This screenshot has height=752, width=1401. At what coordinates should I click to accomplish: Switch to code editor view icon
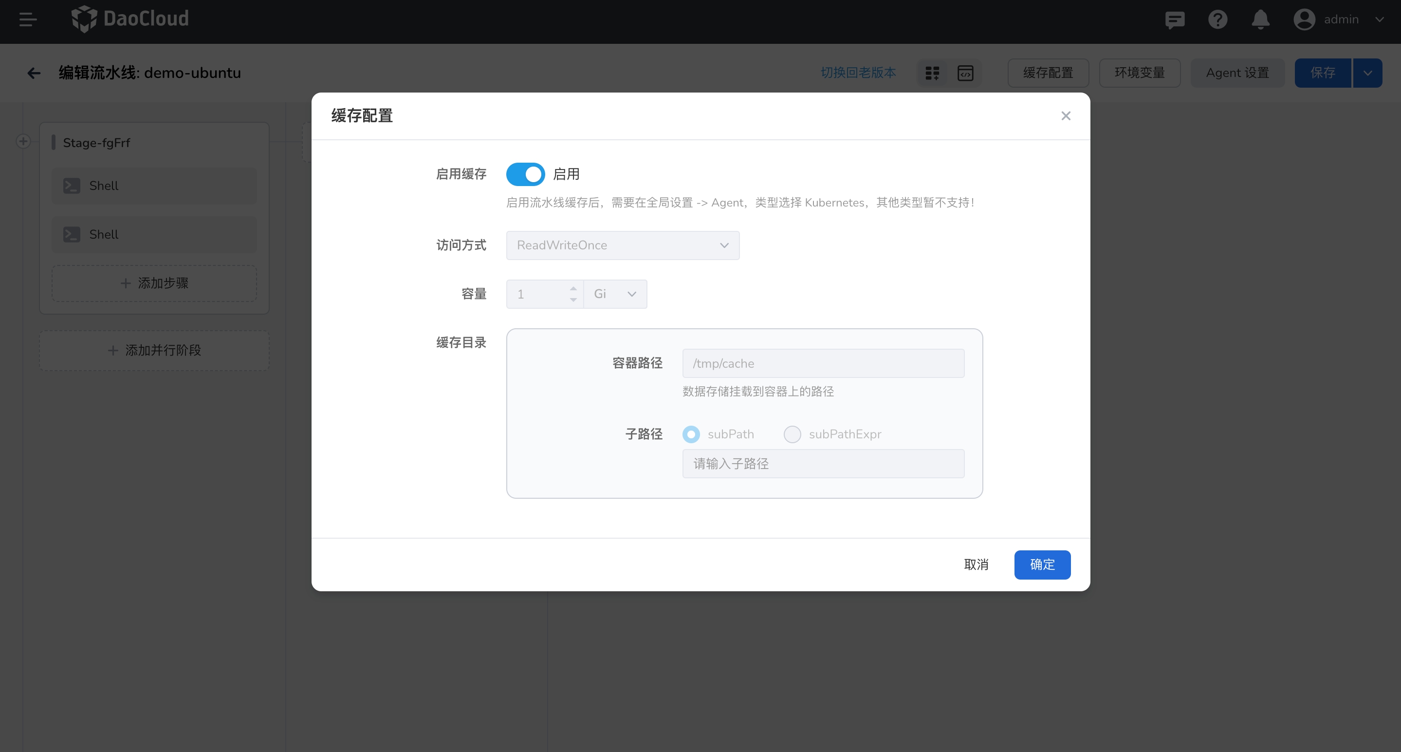965,73
